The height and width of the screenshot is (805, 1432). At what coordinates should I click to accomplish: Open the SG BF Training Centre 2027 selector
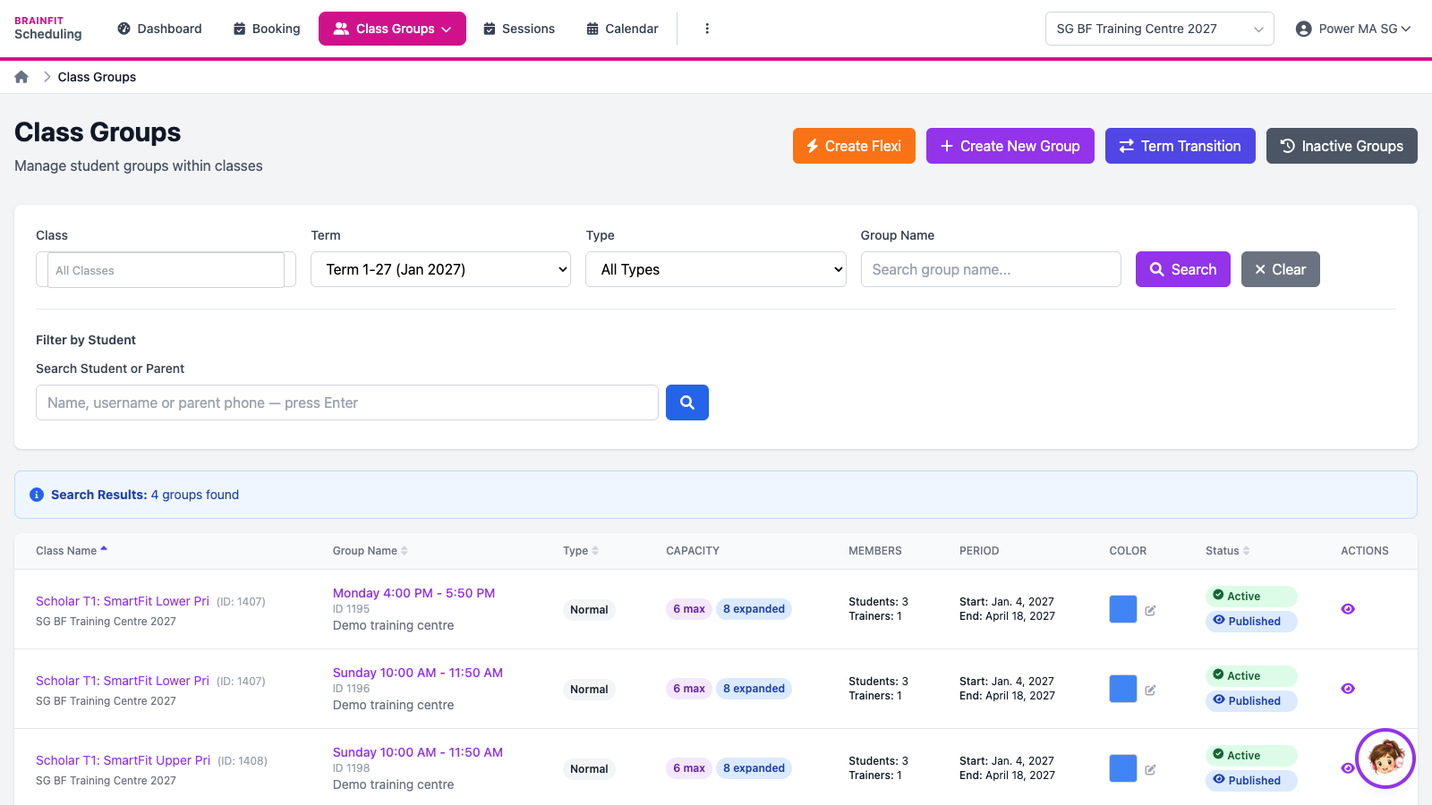(1159, 29)
